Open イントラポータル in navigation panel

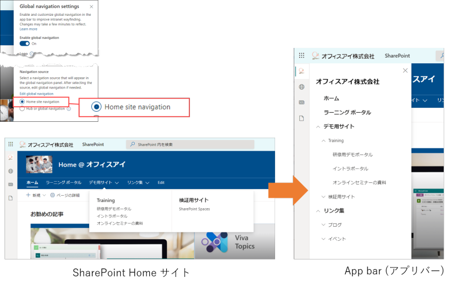click(x=350, y=169)
